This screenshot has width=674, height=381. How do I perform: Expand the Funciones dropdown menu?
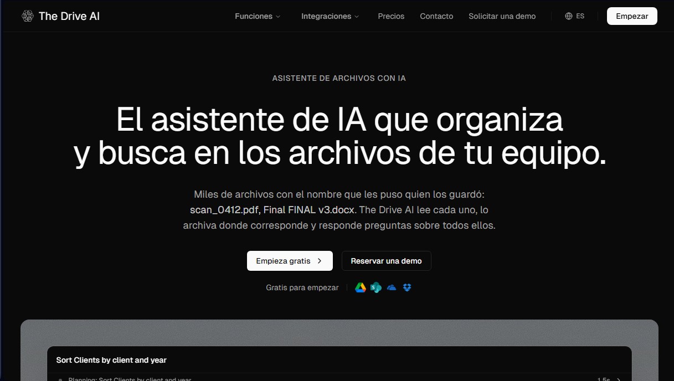point(258,16)
